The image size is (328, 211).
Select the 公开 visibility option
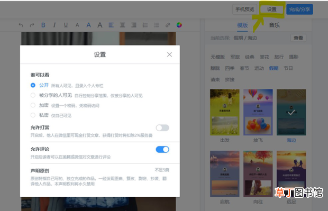[33, 85]
